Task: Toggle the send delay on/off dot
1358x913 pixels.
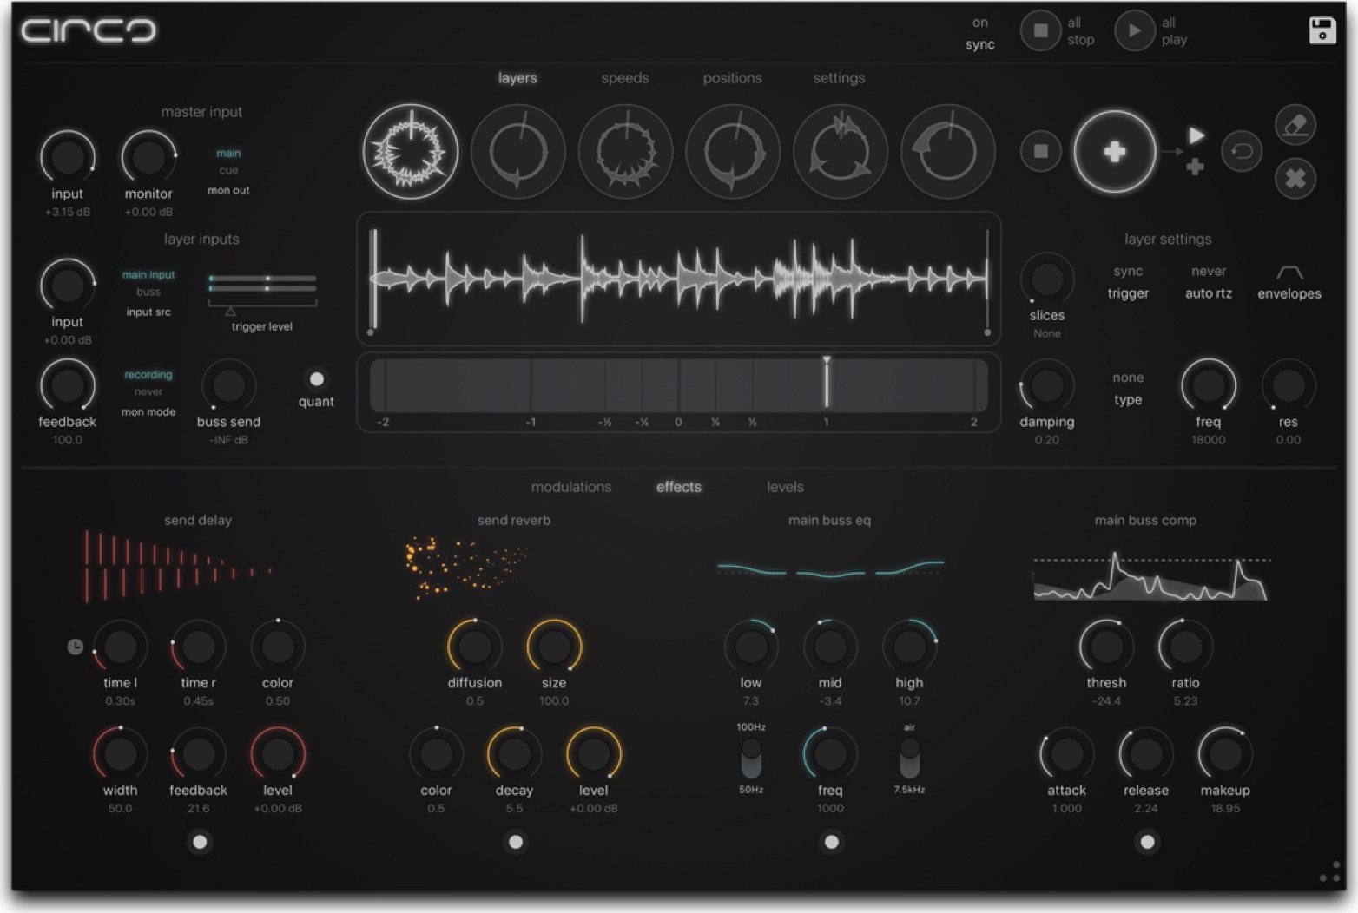Action: [200, 842]
